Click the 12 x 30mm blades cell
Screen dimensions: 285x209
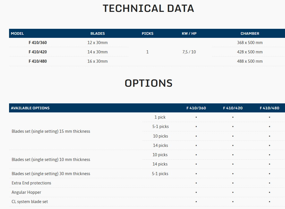(98, 43)
